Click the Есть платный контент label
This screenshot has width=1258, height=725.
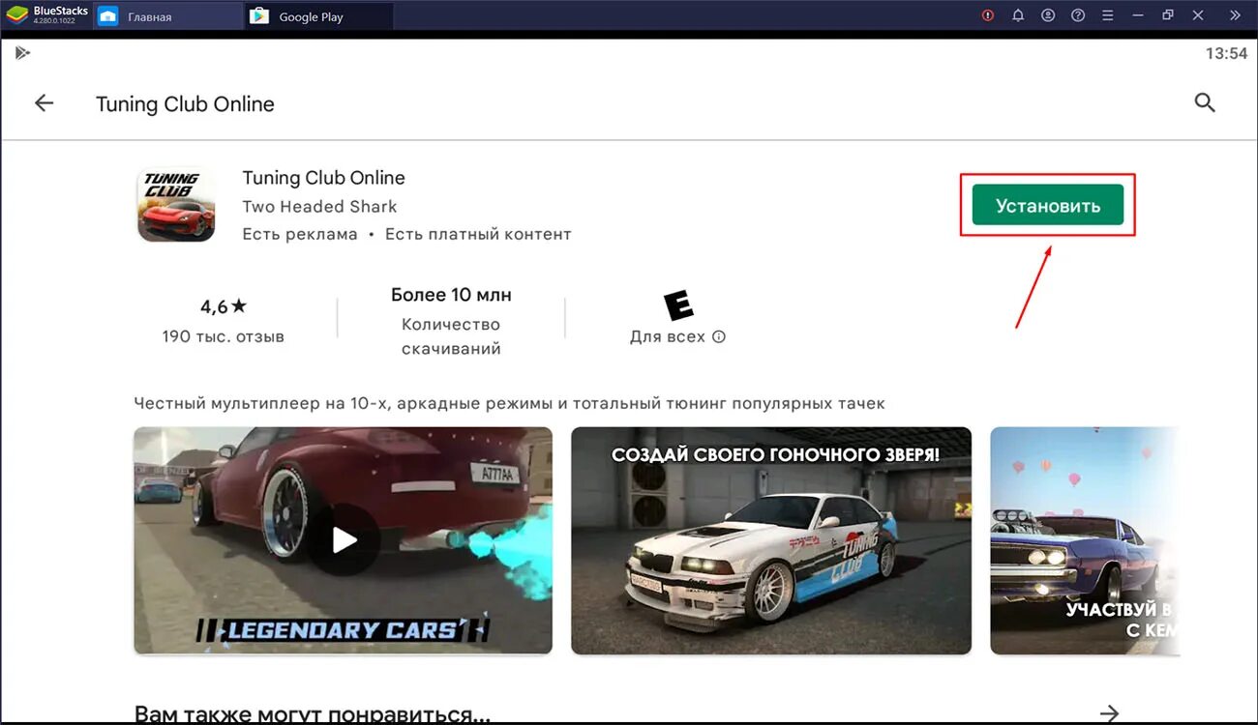pyautogui.click(x=478, y=234)
